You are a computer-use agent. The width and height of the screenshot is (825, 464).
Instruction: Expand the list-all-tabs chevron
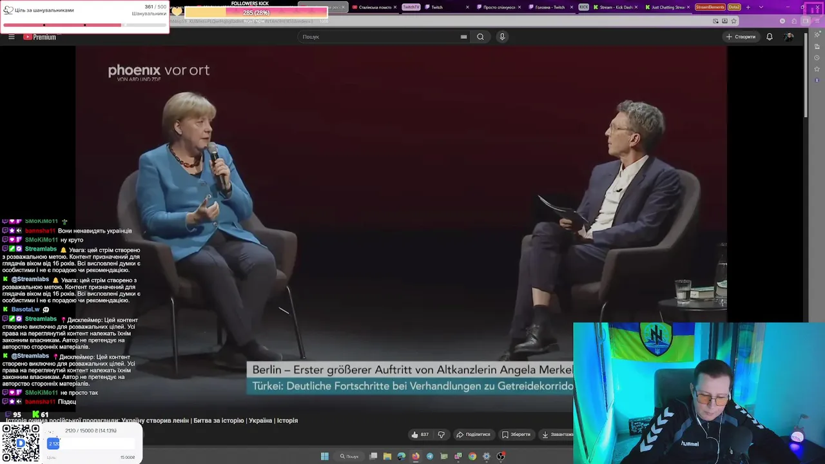pos(761,7)
